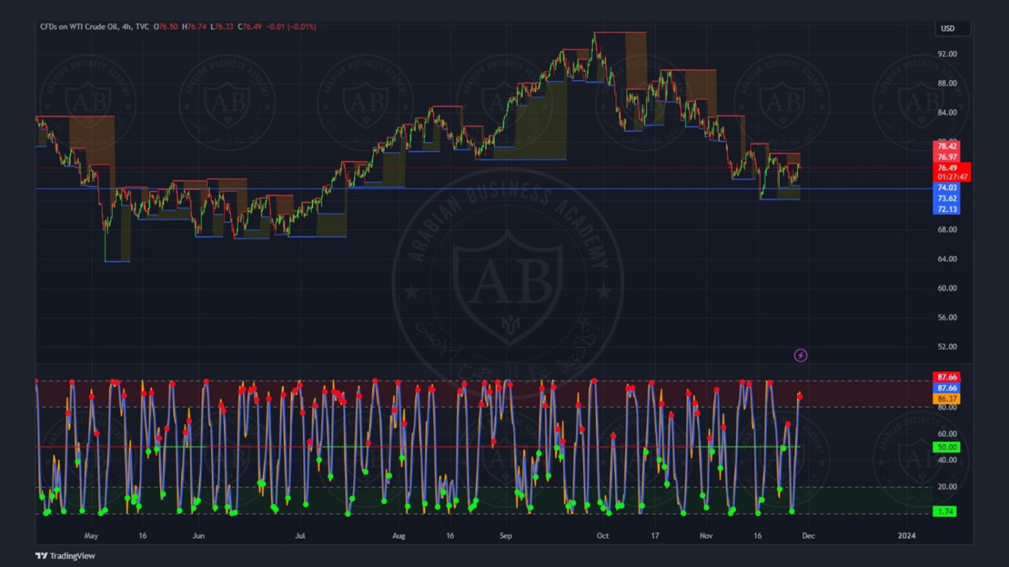Click the change value -0.01 (-0.01%)
Viewport: 1009px width, 567px height.
[x=291, y=27]
